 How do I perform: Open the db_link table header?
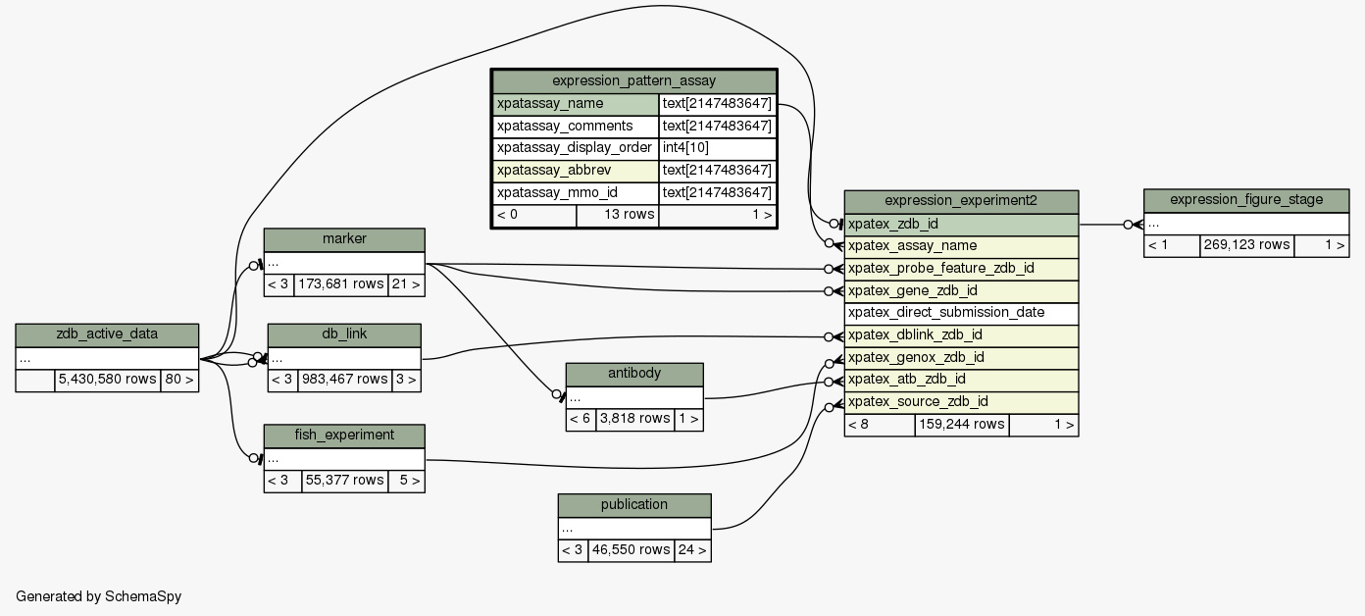pos(343,335)
